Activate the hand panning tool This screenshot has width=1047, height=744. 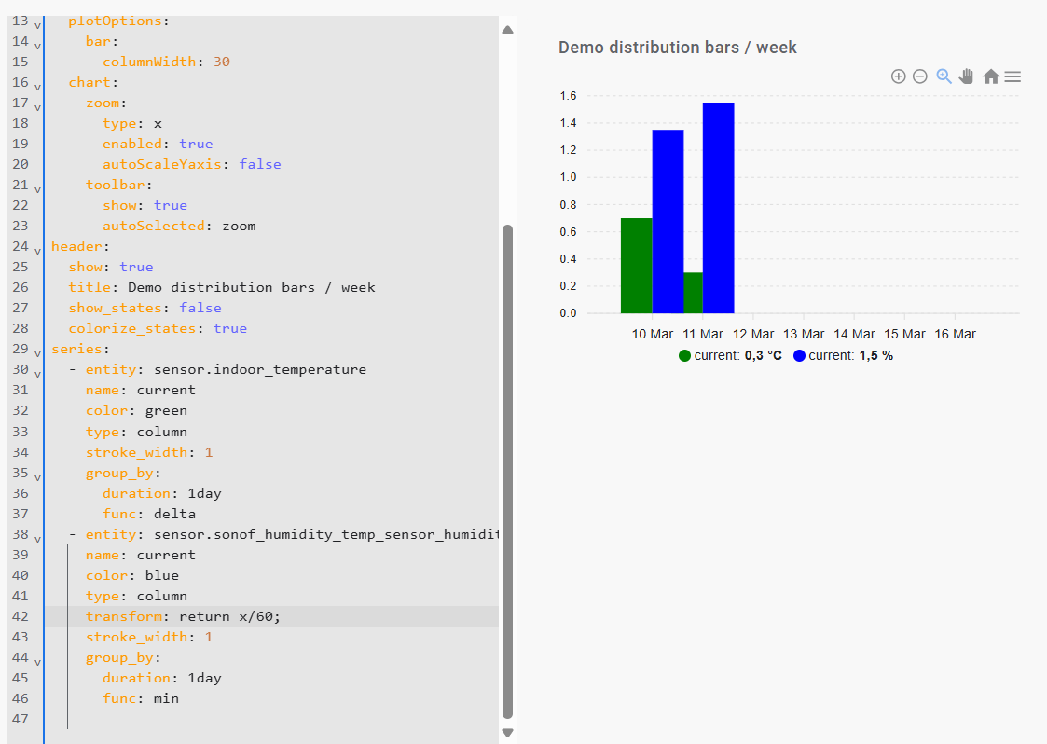click(x=967, y=76)
